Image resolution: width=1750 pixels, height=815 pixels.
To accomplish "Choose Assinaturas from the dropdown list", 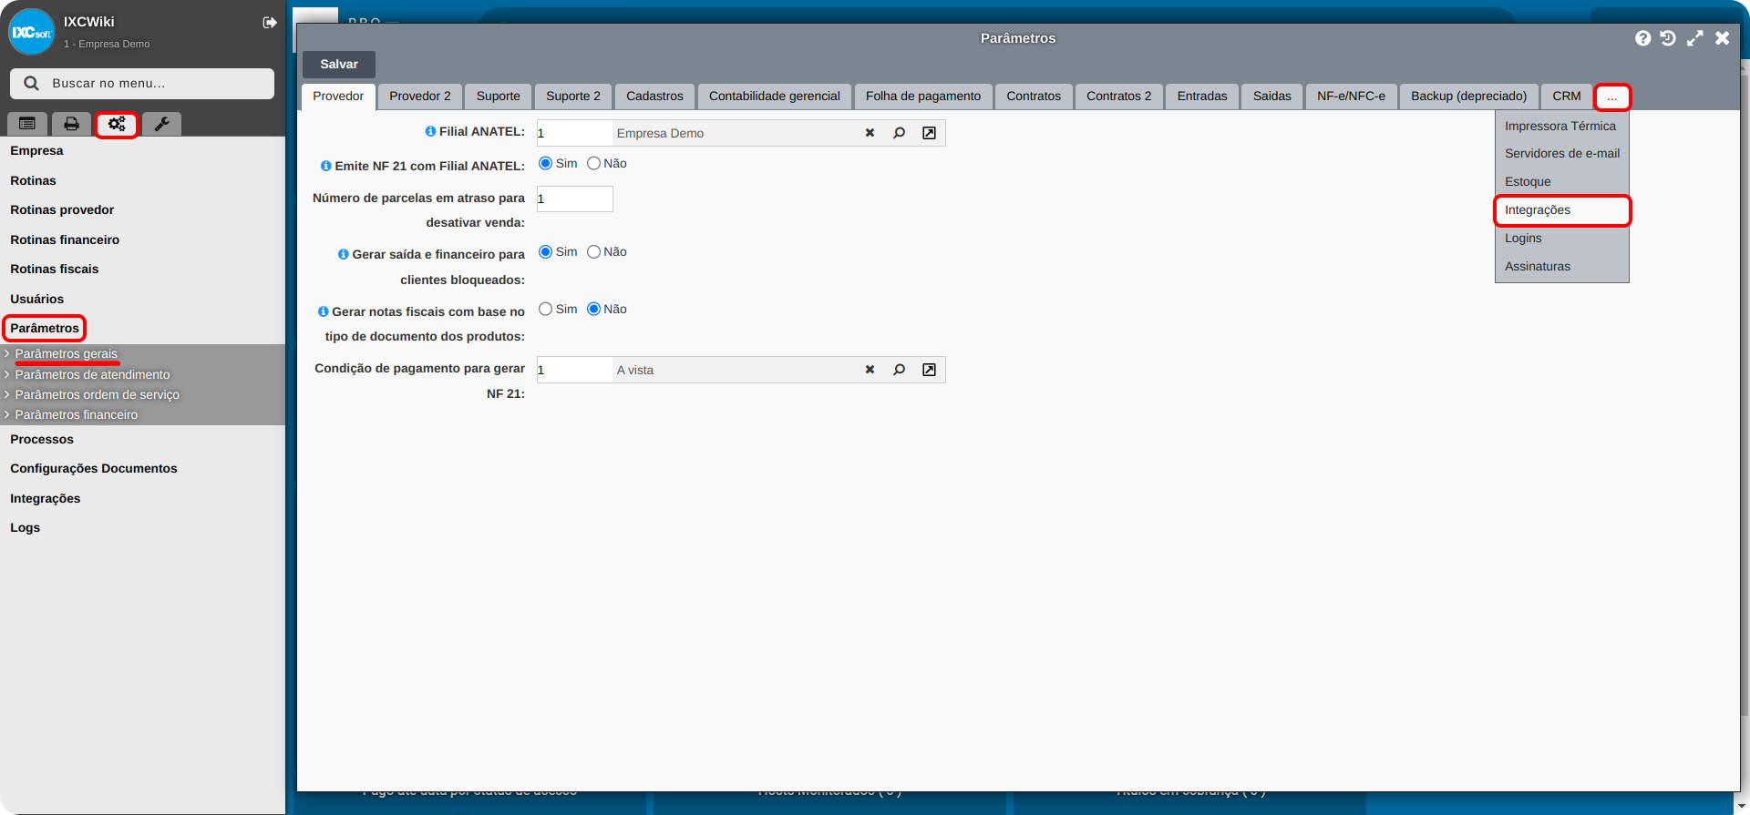I will point(1562,266).
